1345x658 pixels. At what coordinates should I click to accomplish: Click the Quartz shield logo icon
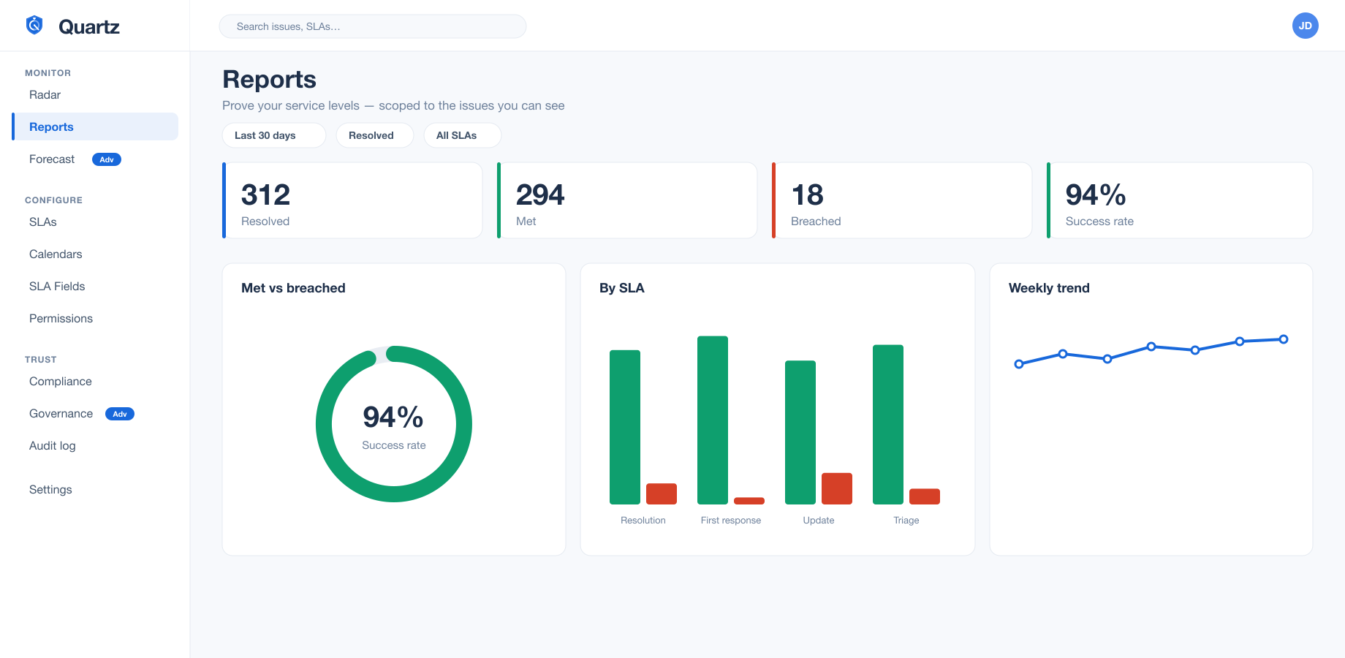34,26
